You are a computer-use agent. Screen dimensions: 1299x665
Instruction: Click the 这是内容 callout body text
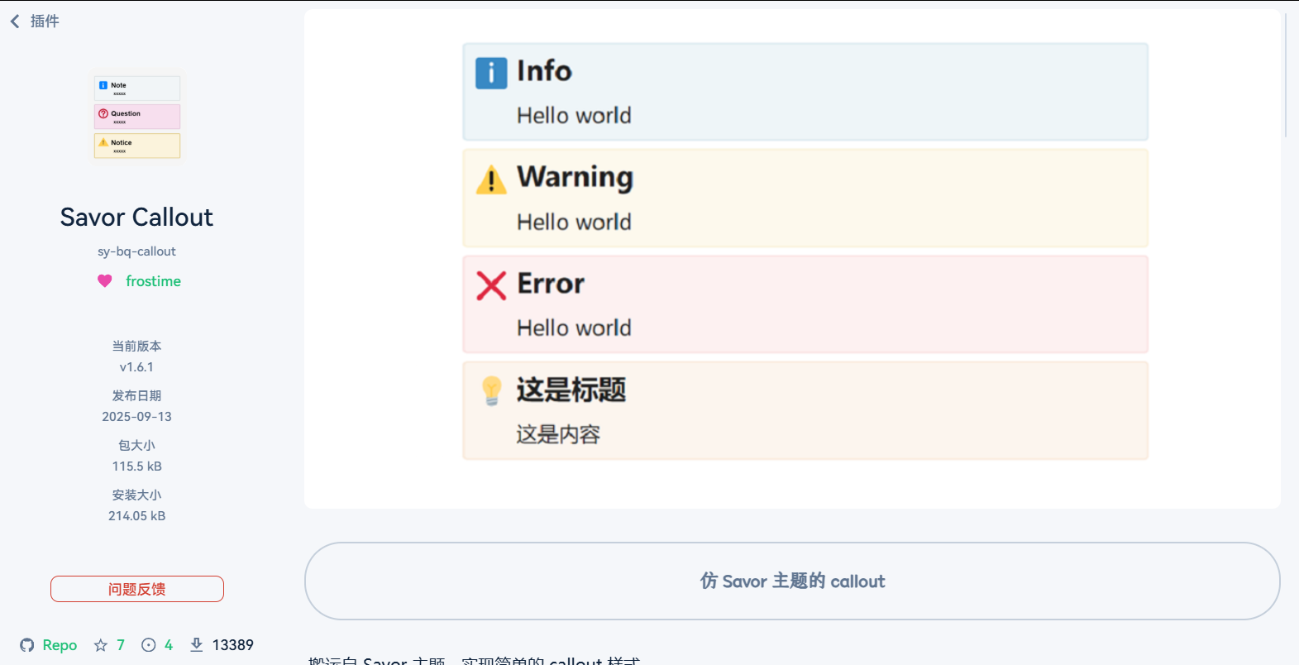pyautogui.click(x=558, y=434)
